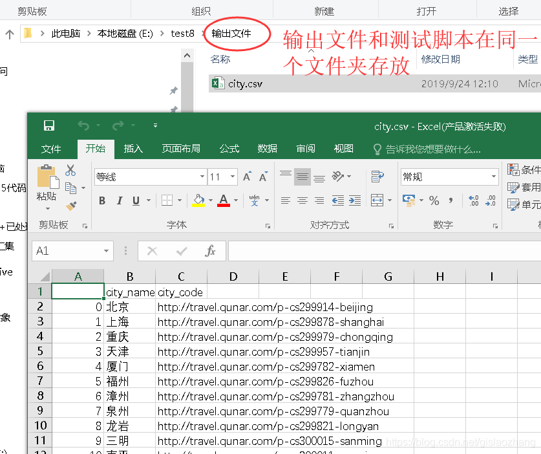Click the accounting currency format icon
The width and height of the screenshot is (541, 454).
pyautogui.click(x=409, y=200)
